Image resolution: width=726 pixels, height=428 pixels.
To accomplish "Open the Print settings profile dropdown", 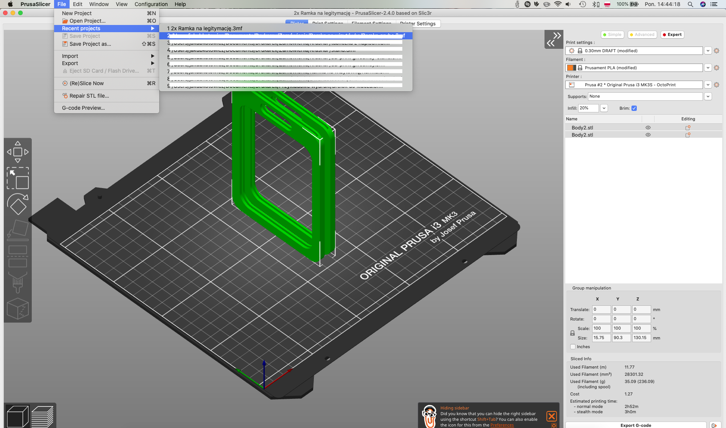I will 708,50.
